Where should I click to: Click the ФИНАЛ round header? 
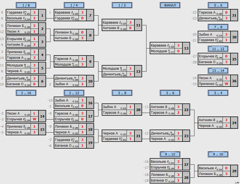pos(170,5)
